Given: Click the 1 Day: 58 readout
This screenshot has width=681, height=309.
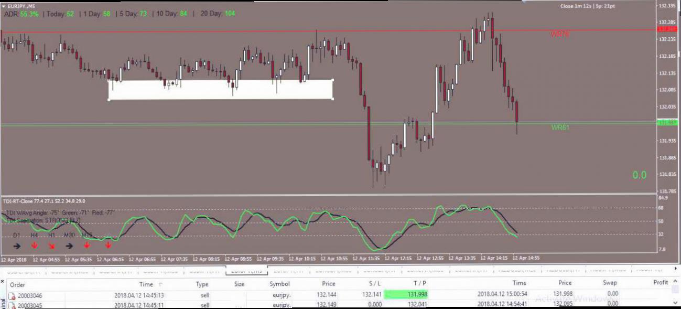Looking at the screenshot, I should point(96,14).
